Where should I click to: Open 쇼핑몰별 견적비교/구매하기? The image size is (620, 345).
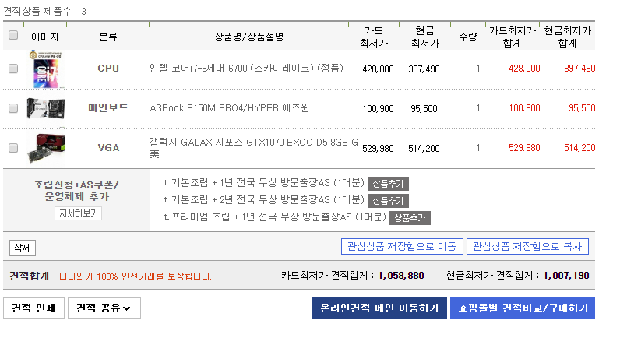tap(522, 308)
